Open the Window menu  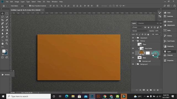[55, 2]
